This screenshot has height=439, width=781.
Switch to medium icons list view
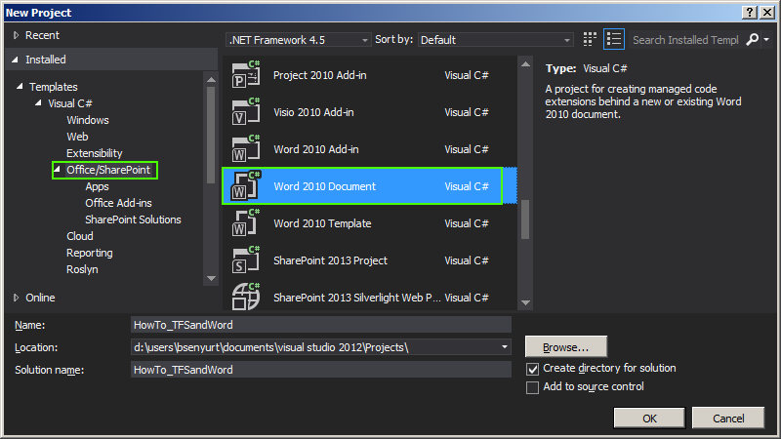[614, 40]
